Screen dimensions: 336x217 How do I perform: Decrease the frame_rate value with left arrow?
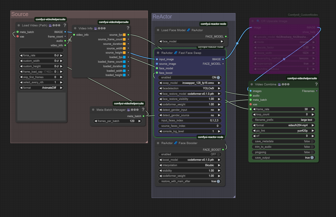tap(254, 109)
